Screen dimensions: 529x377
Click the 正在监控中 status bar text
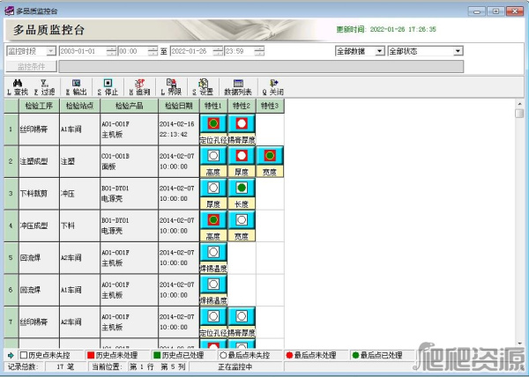click(235, 367)
